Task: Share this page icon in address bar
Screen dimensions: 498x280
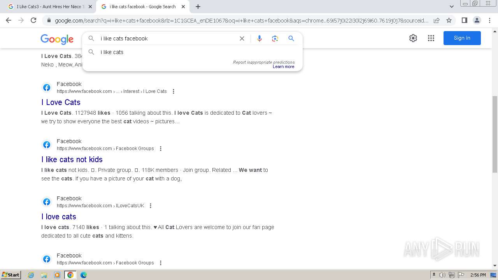Action: pyautogui.click(x=437, y=20)
